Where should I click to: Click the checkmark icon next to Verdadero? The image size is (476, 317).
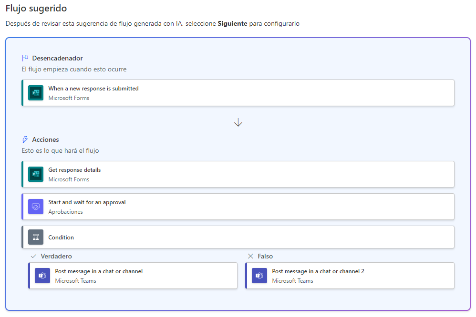click(34, 256)
